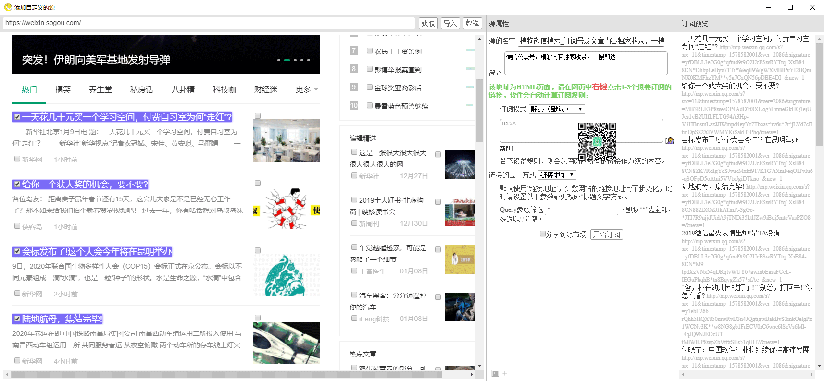Click the number 10 rank badge

click(354, 105)
